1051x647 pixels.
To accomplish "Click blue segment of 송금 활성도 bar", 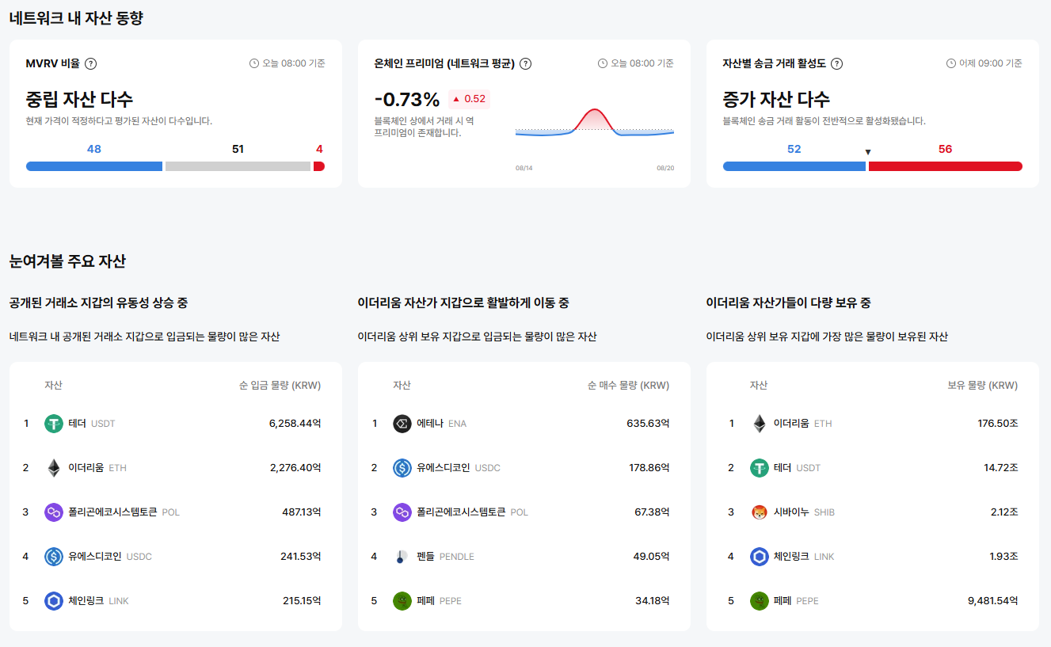I will tap(794, 166).
